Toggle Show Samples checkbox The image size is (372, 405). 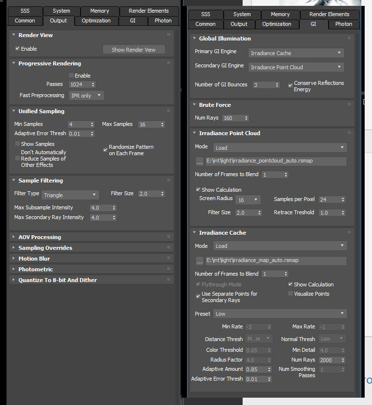point(18,144)
